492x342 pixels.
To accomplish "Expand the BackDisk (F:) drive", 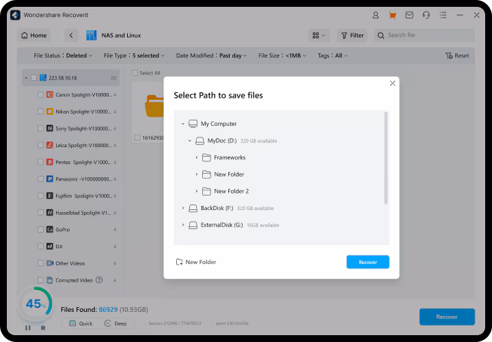I will pyautogui.click(x=183, y=208).
